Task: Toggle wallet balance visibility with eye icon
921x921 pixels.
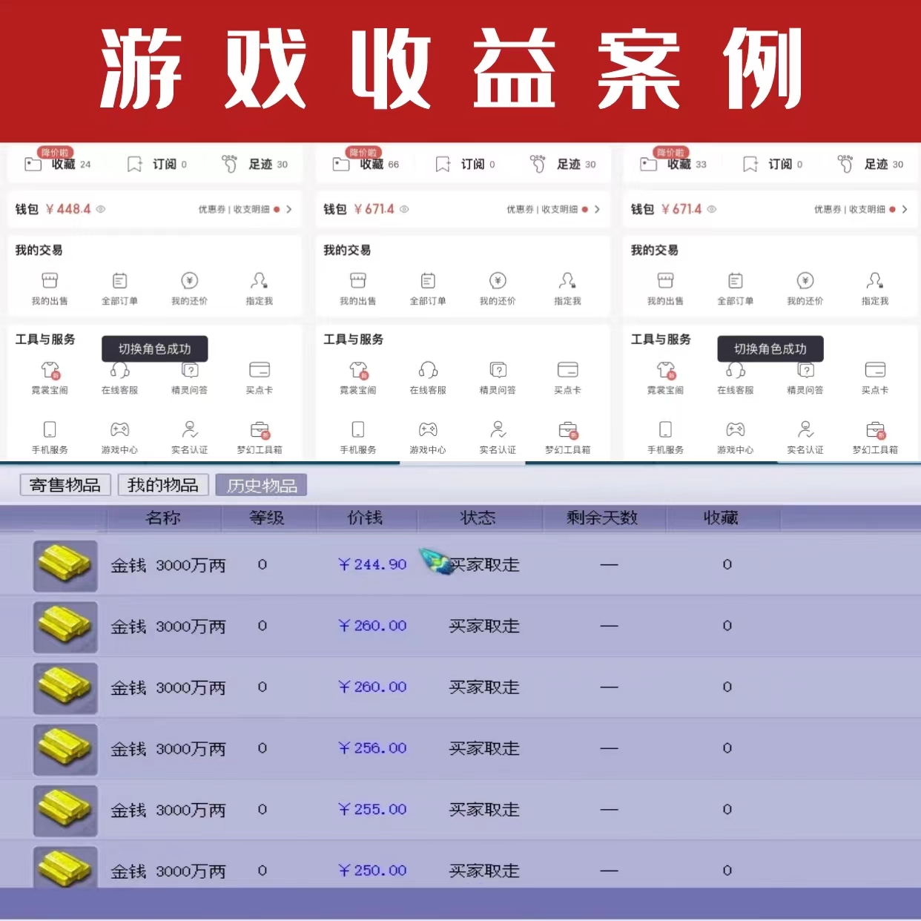Action: click(102, 209)
